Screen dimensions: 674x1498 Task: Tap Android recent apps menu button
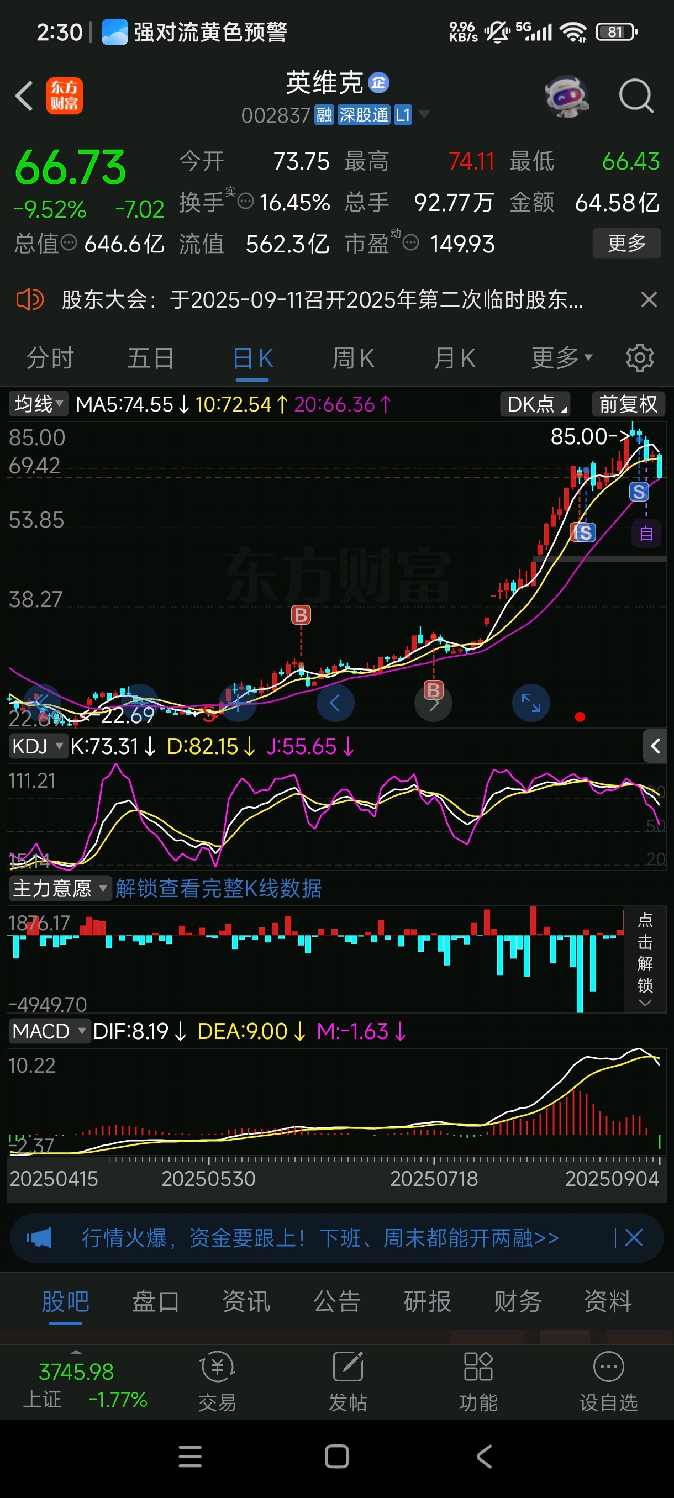189,1457
